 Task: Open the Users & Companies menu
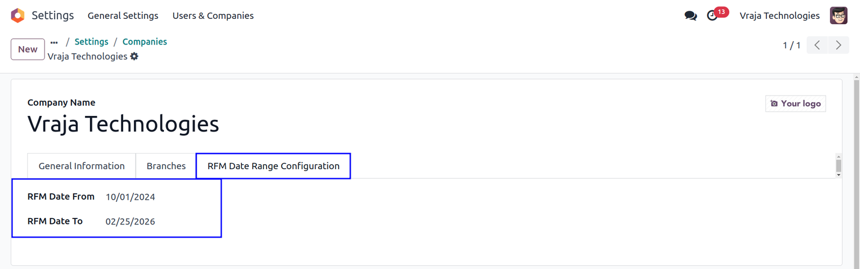coord(213,16)
